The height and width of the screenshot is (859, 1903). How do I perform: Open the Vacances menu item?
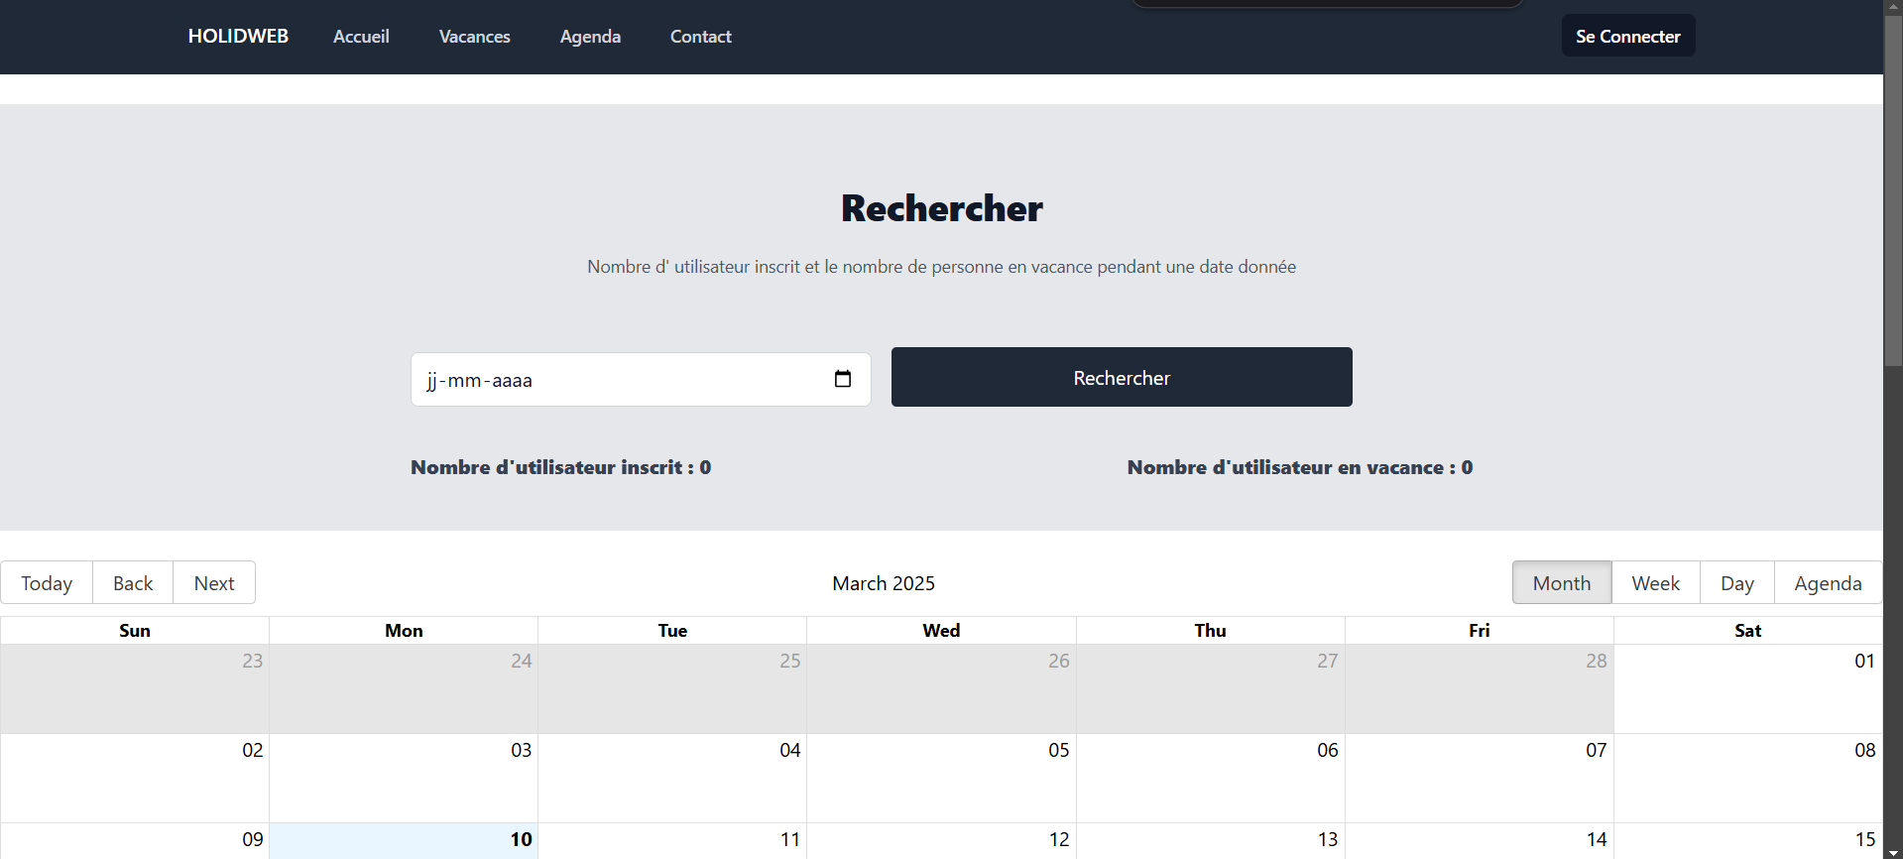(475, 37)
